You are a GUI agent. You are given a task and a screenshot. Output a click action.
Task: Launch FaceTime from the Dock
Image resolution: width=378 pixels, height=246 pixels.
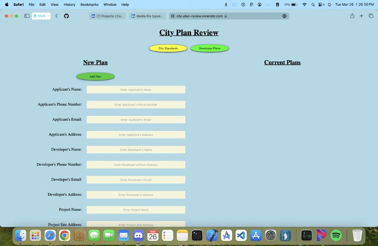(x=109, y=235)
